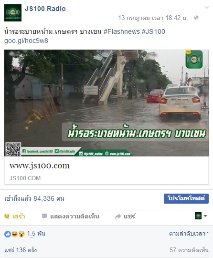
Task: Click the www.js100.com link title
Action: pos(40,165)
